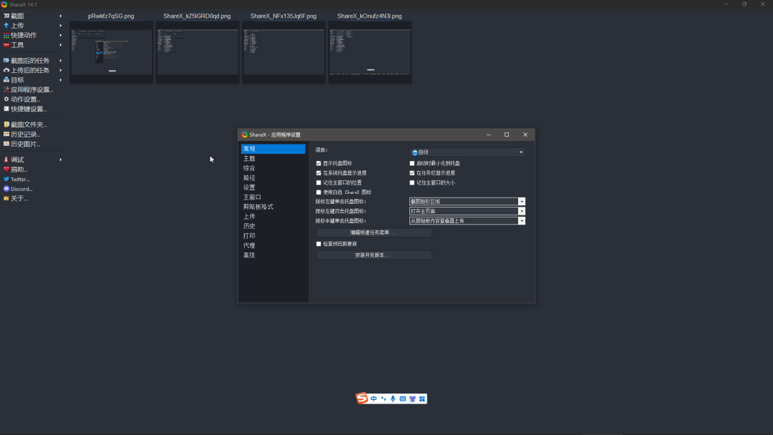The width and height of the screenshot is (773, 435).
Task: Switch to the 打印 settings tab
Action: 273,236
